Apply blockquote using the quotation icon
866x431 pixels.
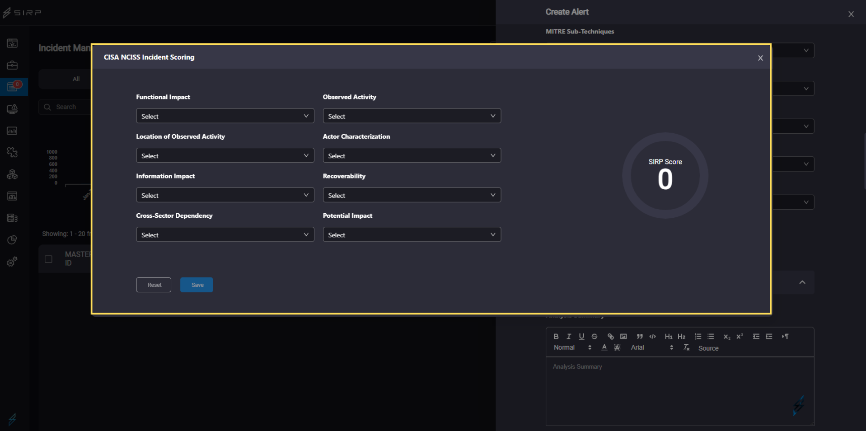pos(640,337)
